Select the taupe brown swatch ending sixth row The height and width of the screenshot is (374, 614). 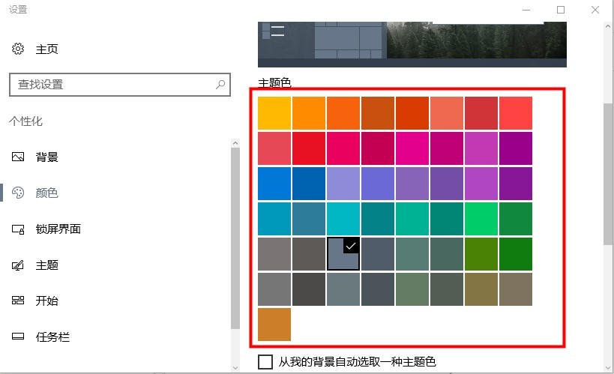pos(515,289)
